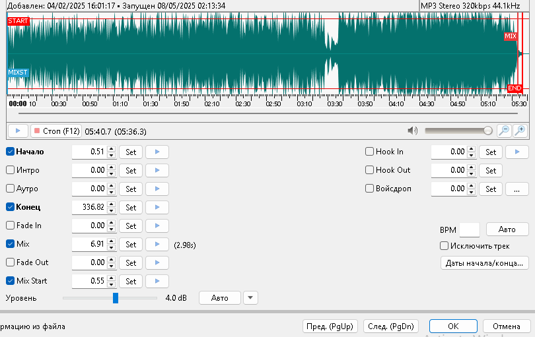This screenshot has height=337, width=535.
Task: Click the Авто level button
Action: coord(220,298)
